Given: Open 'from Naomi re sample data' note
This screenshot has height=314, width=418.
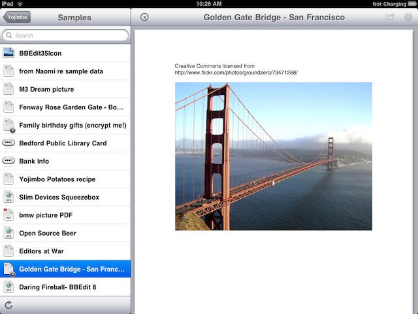Looking at the screenshot, I should pyautogui.click(x=61, y=71).
